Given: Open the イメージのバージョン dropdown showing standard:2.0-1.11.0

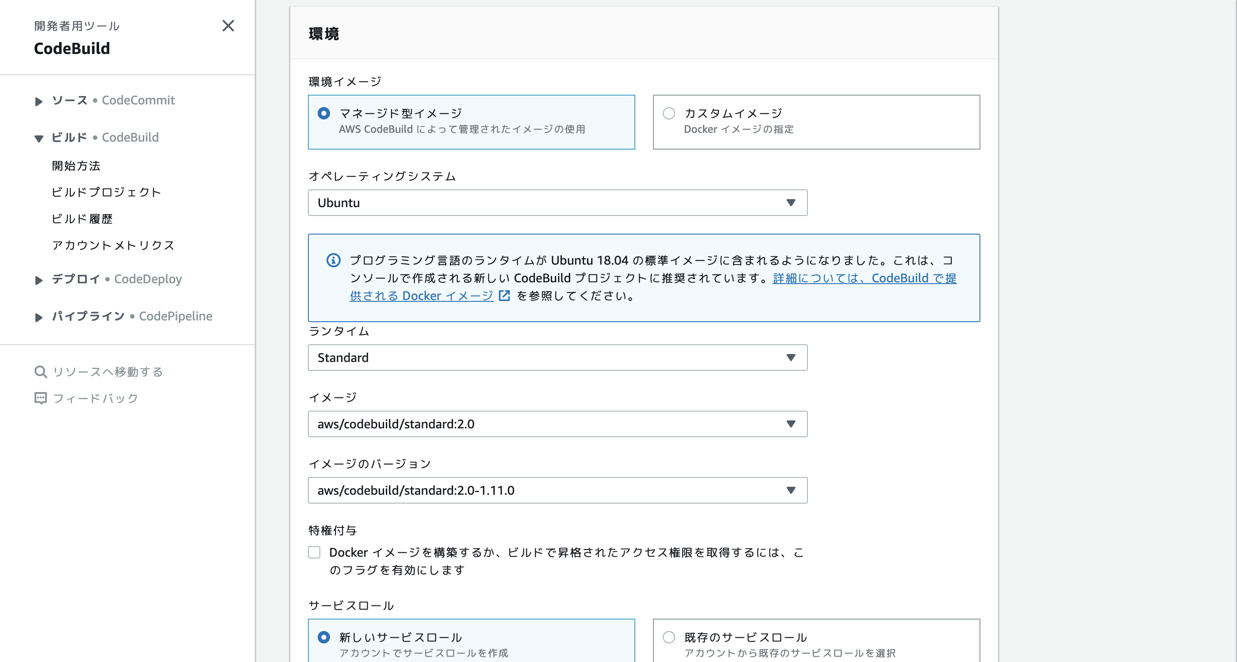Looking at the screenshot, I should 557,490.
